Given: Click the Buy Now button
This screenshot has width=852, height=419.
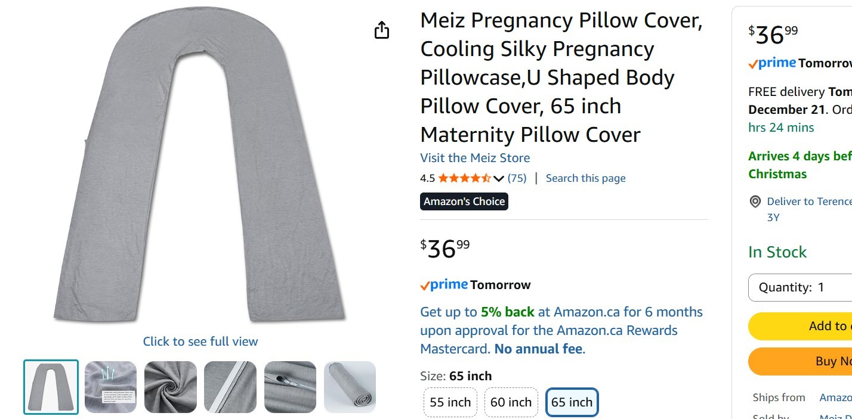Looking at the screenshot, I should tap(800, 361).
